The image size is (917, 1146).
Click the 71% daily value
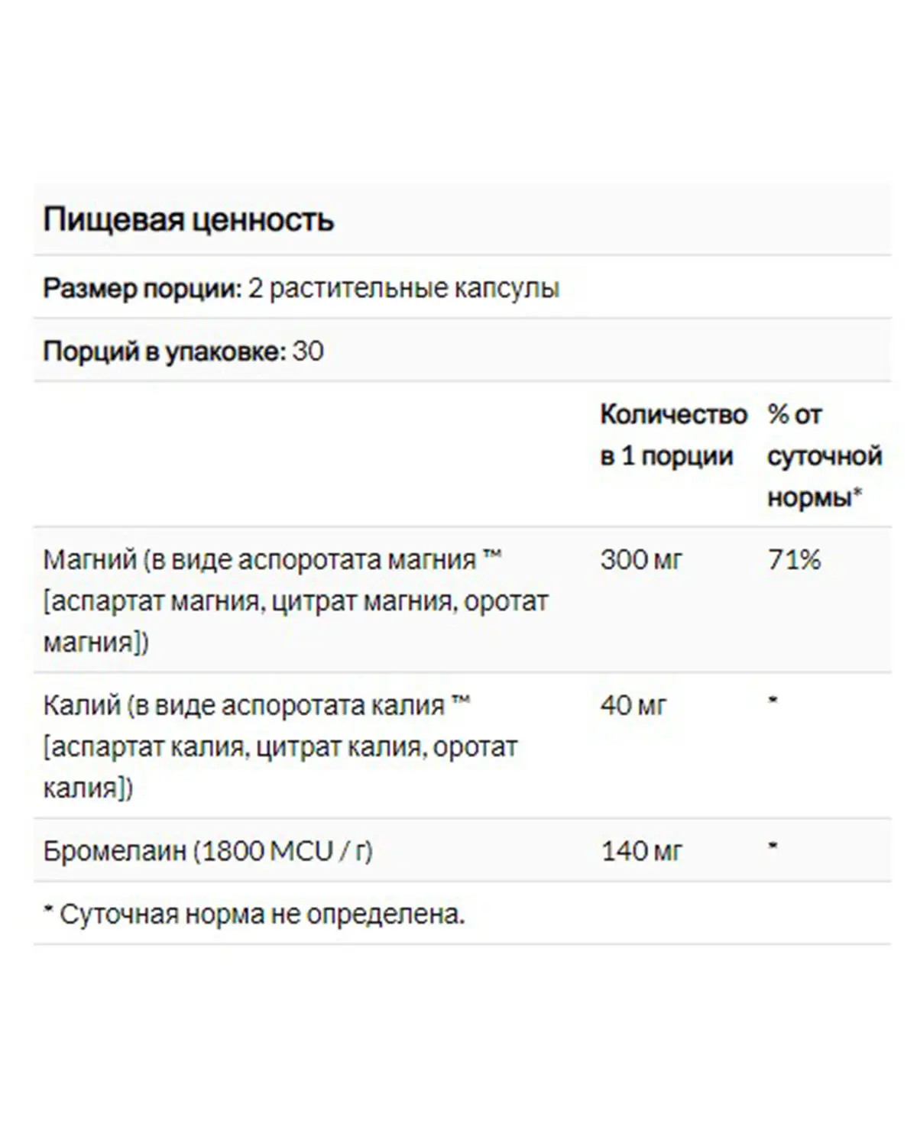click(794, 560)
